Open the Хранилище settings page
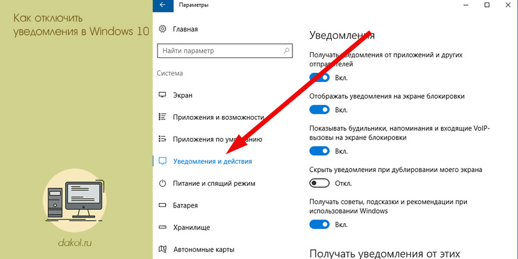The width and height of the screenshot is (518, 259). (191, 228)
